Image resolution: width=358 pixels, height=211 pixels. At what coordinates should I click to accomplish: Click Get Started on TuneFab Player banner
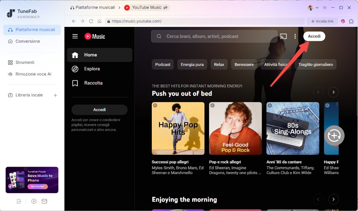click(38, 186)
